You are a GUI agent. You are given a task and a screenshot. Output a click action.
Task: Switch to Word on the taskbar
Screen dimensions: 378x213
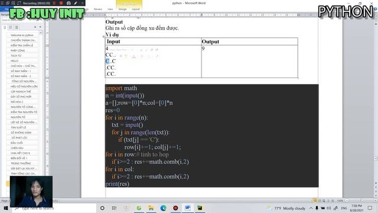pos(188,208)
